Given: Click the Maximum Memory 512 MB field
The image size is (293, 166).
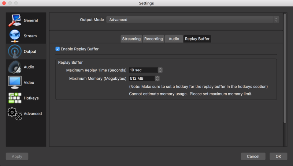Looking at the screenshot, I should (141, 78).
